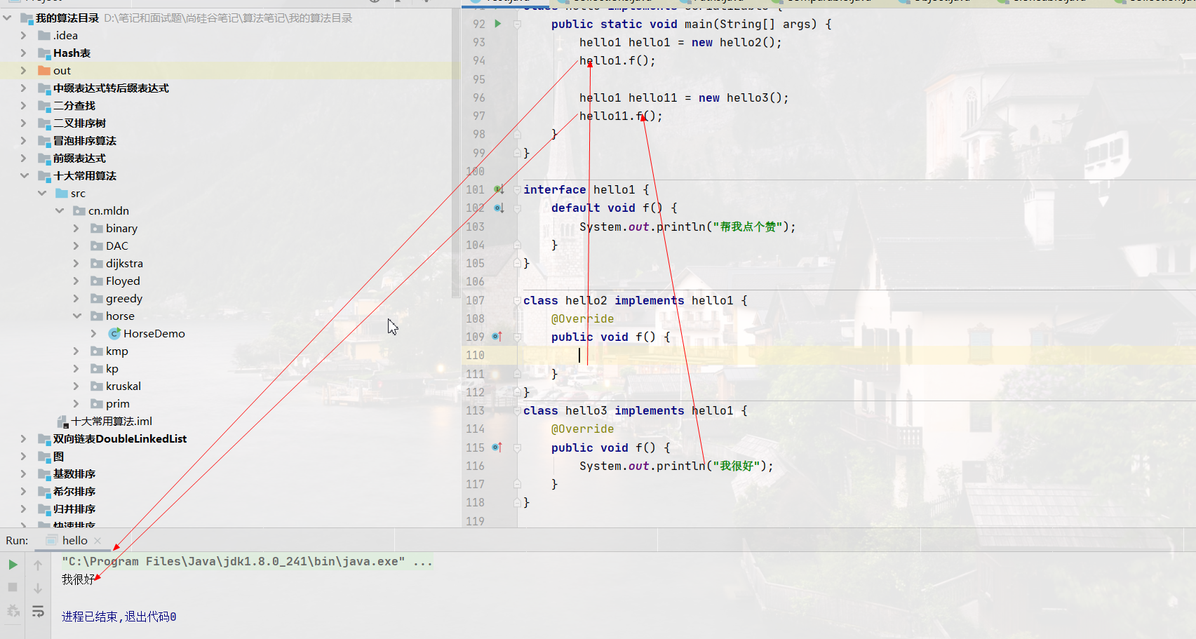Expand the binary package
The width and height of the screenshot is (1196, 639).
76,228
